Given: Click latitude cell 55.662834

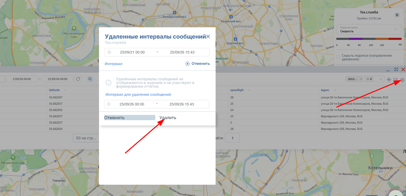Looking at the screenshot, I should click(56, 129).
